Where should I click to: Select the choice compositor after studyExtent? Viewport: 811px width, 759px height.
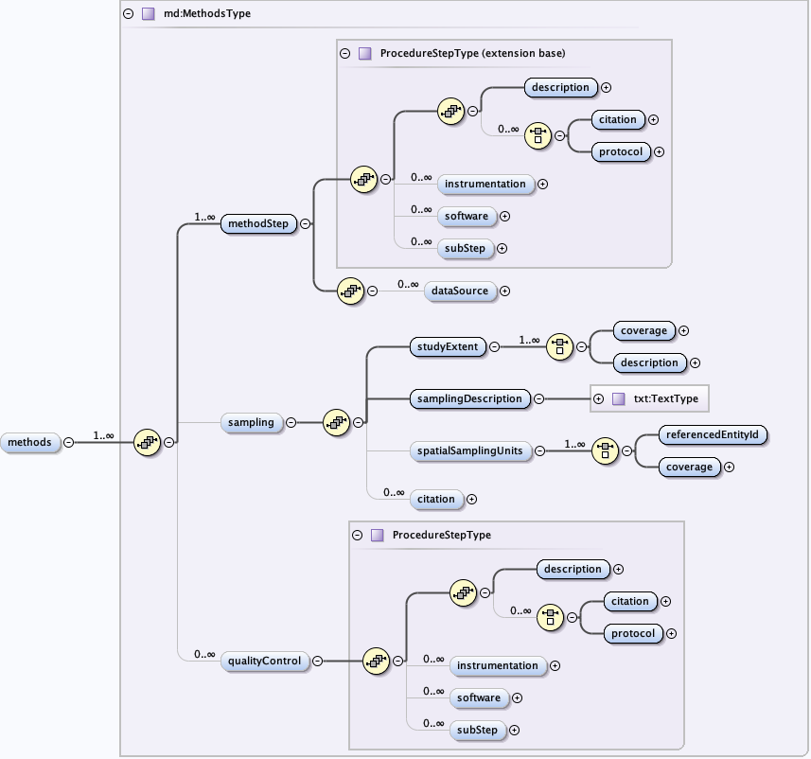pos(559,346)
